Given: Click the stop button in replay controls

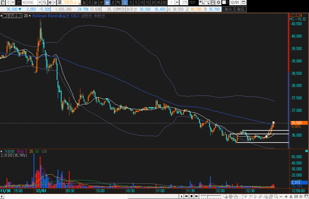Looking at the screenshot, I should (192, 196).
